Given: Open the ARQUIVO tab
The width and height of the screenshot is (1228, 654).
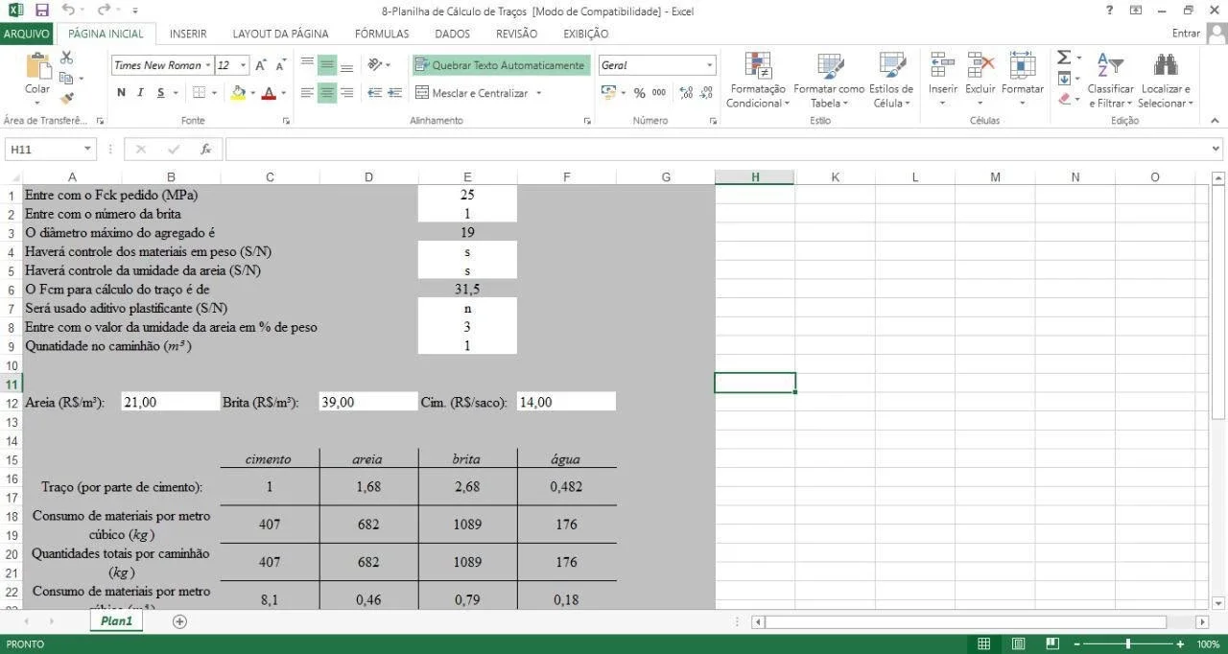Looking at the screenshot, I should pos(27,34).
